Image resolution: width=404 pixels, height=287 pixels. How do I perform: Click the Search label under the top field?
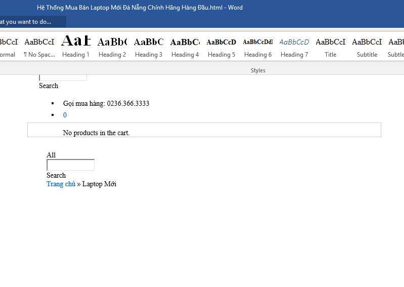point(49,86)
